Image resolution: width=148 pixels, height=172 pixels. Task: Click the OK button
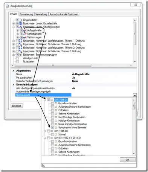click(x=128, y=160)
